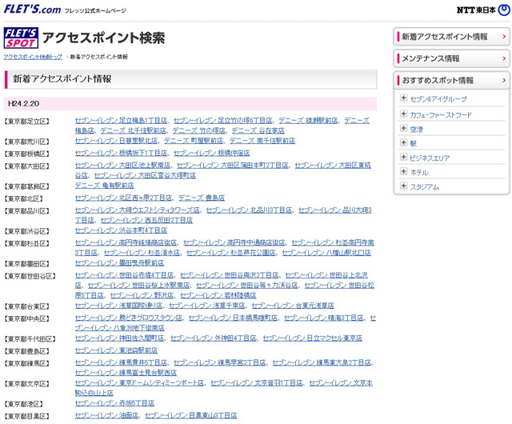This screenshot has height=424, width=512.
Task: Open デニーズ 北千住駅前店 link
Action: coord(134,130)
